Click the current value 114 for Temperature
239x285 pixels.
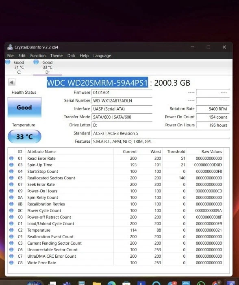point(133,230)
